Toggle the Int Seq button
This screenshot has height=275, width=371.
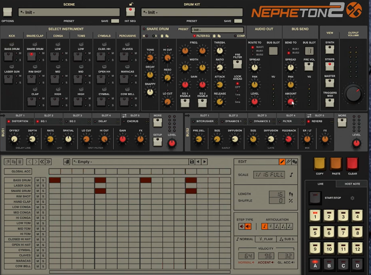pos(130,12)
